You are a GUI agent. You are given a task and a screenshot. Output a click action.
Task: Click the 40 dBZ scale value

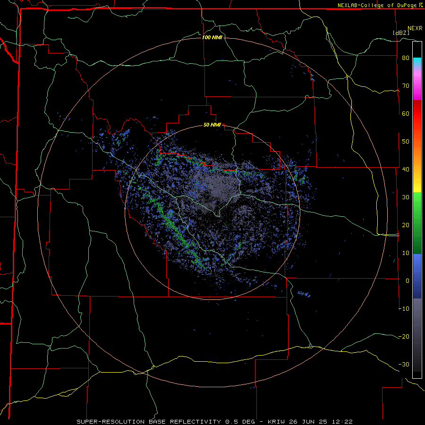point(406,170)
